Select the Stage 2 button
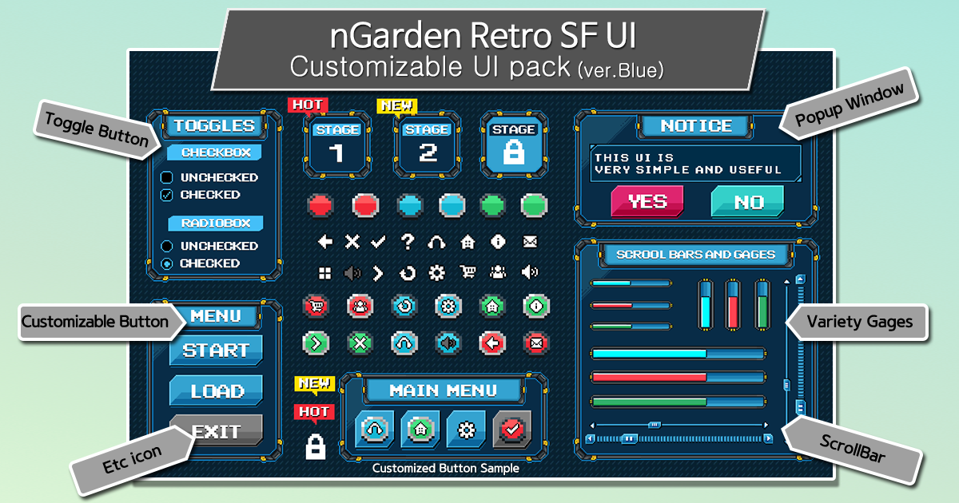 (428, 144)
